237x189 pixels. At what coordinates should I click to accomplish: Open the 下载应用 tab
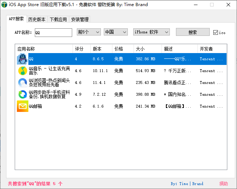coord(58,19)
